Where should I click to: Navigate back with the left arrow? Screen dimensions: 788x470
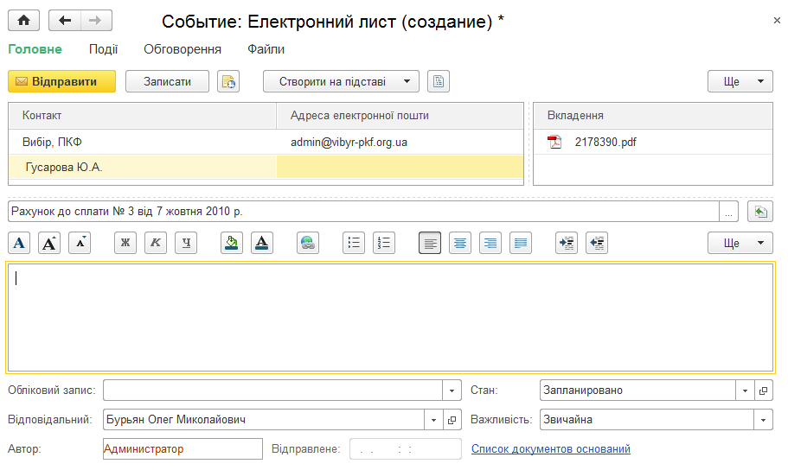pos(65,21)
